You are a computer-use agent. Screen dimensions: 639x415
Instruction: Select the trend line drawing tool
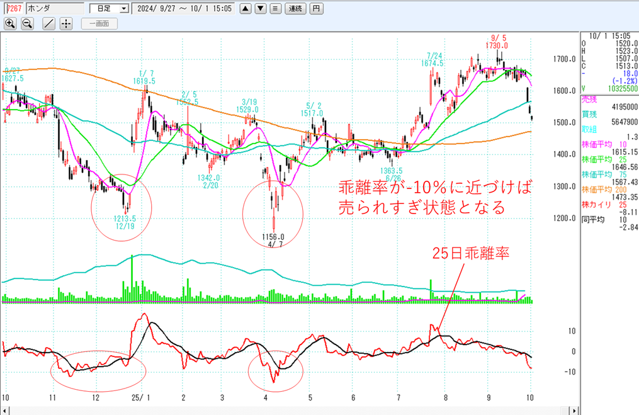[x=48, y=23]
